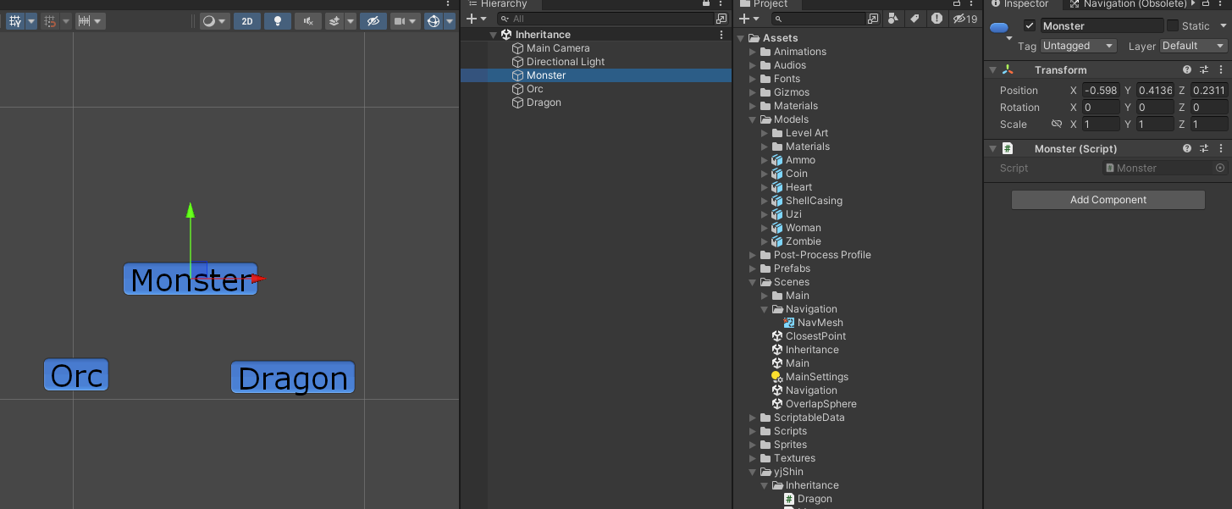The height and width of the screenshot is (509, 1232).
Task: Collapse the Models folder
Action: click(753, 119)
